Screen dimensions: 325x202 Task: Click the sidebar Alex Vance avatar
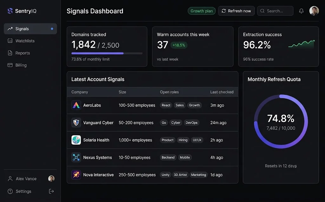pyautogui.click(x=51, y=179)
